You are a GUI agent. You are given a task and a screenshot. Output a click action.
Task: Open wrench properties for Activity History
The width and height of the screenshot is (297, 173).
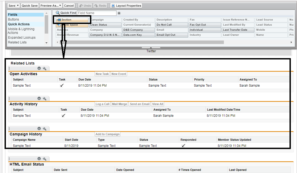pos(45,99)
